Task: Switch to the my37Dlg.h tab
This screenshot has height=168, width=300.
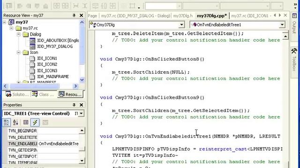Action: point(183,16)
